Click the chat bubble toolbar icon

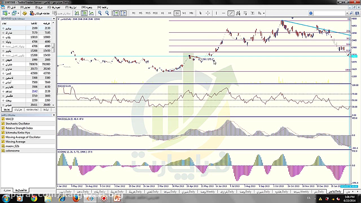356,13
